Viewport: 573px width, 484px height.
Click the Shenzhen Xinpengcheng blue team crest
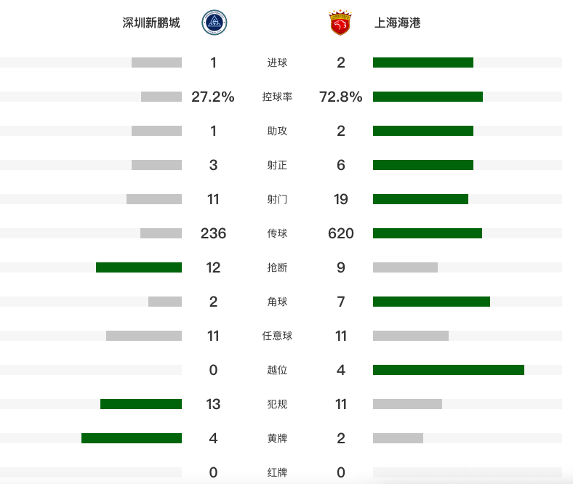(214, 23)
